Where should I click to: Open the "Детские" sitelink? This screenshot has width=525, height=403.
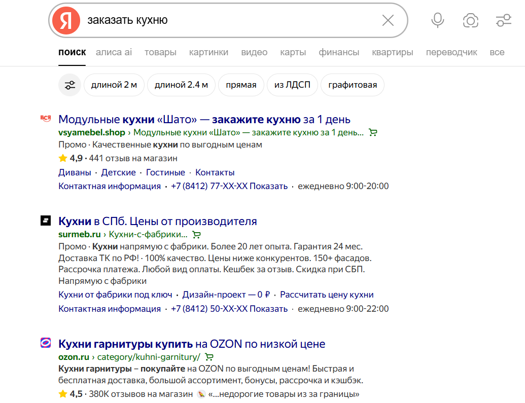coord(119,172)
